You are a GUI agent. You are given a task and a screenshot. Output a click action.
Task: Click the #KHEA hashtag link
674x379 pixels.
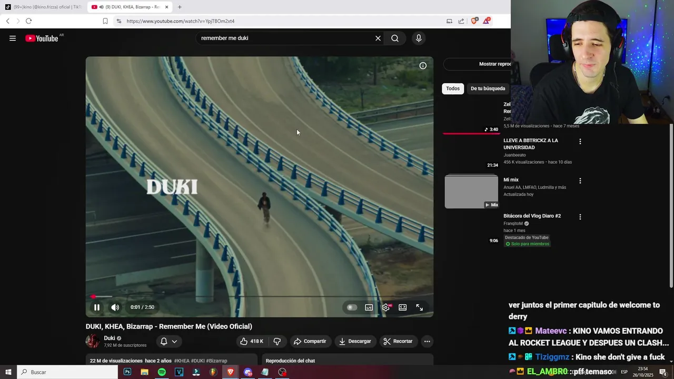click(x=182, y=361)
